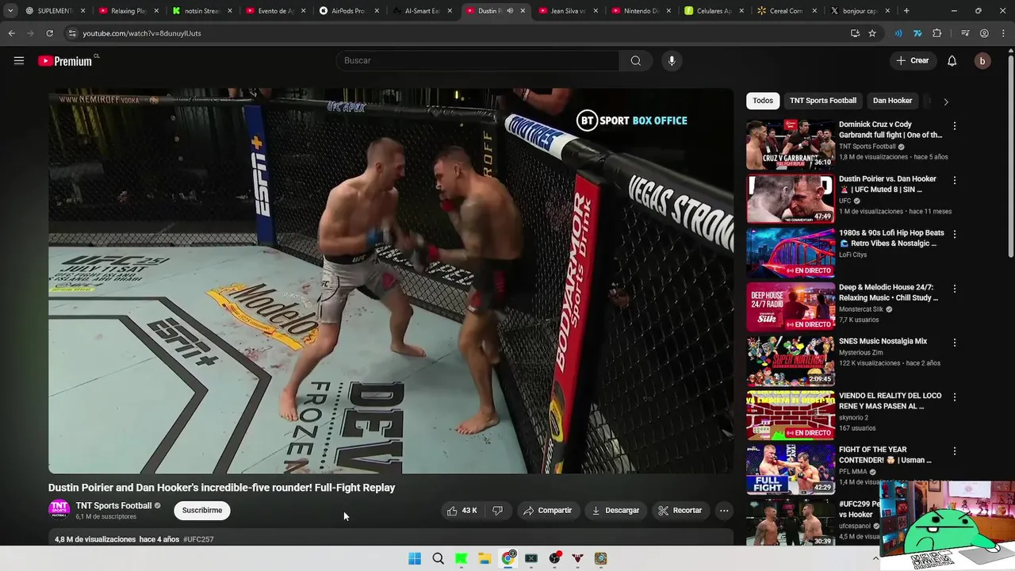Screen dimensions: 1015x571
Task: Open 1980s & 90s Lofi Hip Hop Beats title
Action: click(x=891, y=238)
